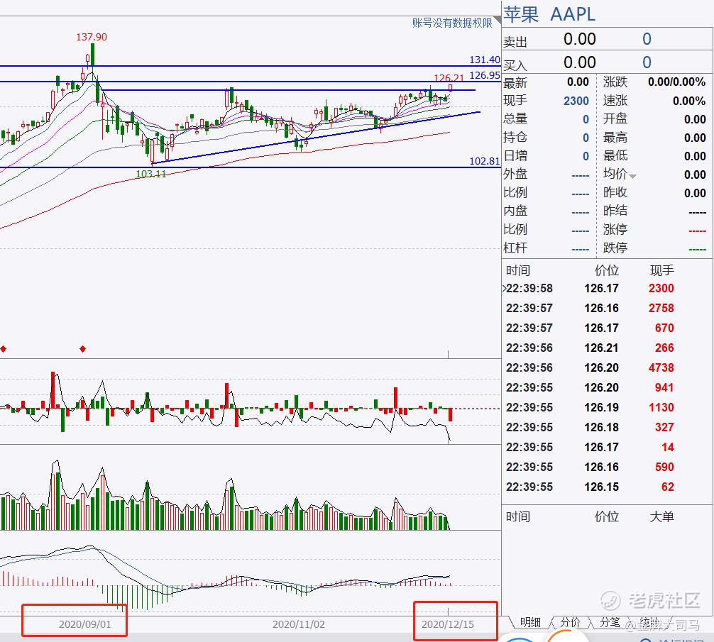Click the second red diamond event marker
This screenshot has width=714, height=642.
(83, 348)
